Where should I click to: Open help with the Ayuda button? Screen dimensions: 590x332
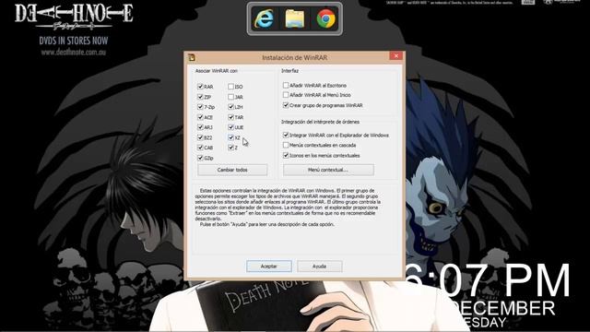click(320, 267)
